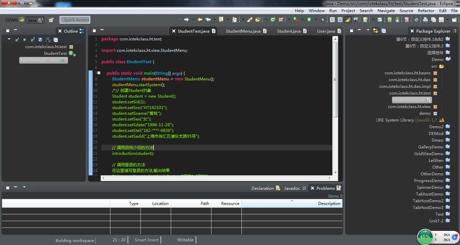
Task: Toggle Show Whitespace Characters pilcrow icon
Action: tap(332, 20)
